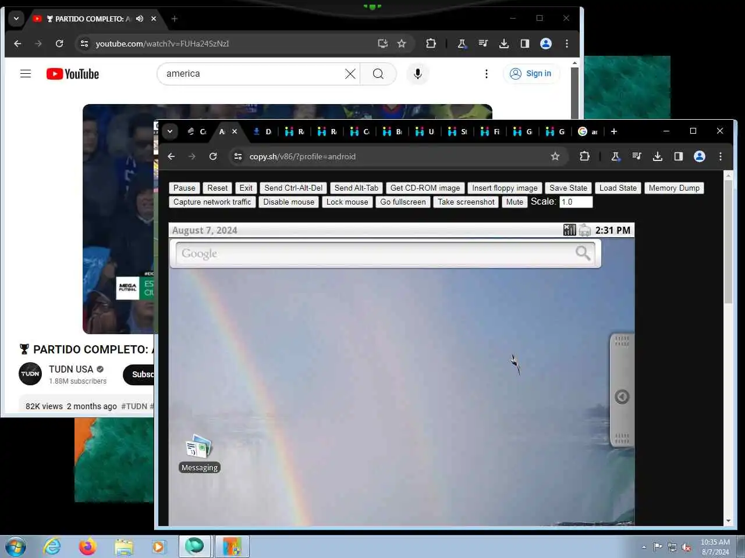The image size is (745, 558).
Task: Install app icon in YouTube address bar
Action: [382, 44]
